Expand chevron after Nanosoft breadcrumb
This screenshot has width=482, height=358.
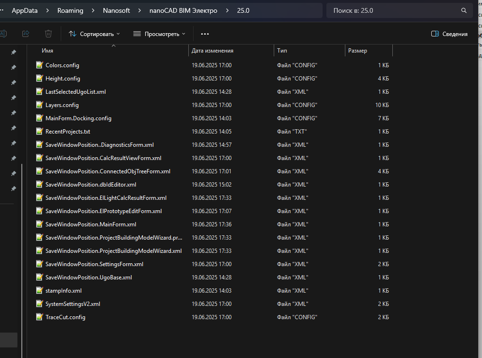pyautogui.click(x=139, y=10)
